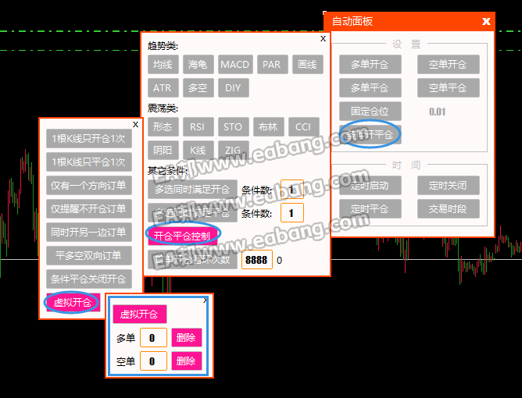Click the 布林 oscillator button

[267, 126]
